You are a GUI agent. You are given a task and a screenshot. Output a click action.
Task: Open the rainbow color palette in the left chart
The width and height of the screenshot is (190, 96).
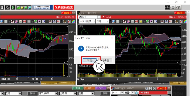pos(73,21)
